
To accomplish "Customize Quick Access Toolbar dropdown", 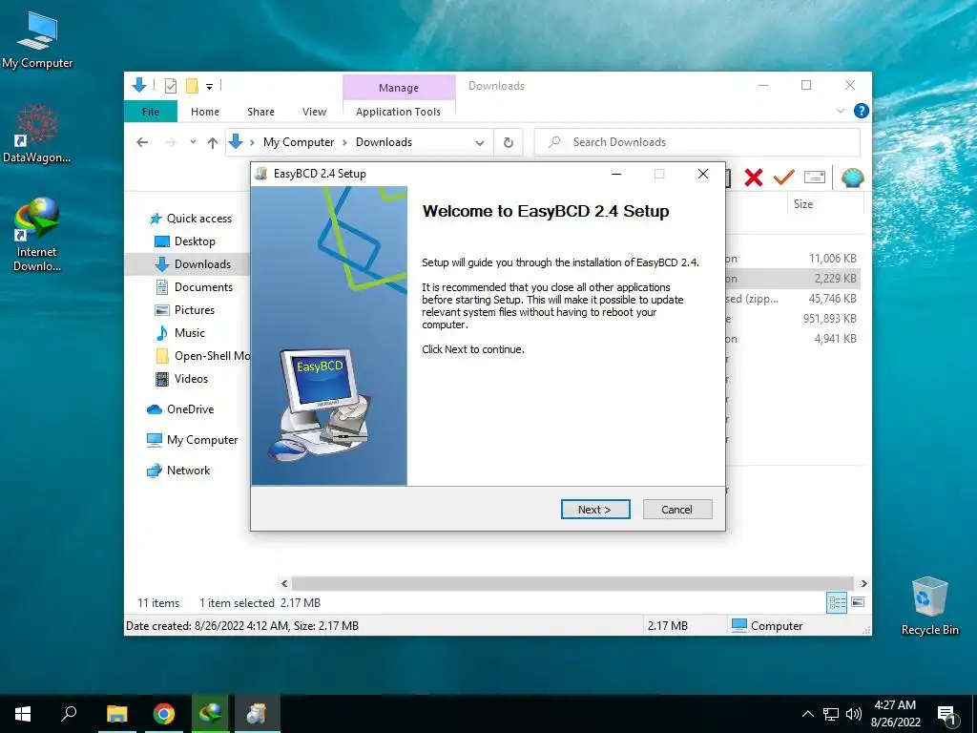I will [x=209, y=87].
